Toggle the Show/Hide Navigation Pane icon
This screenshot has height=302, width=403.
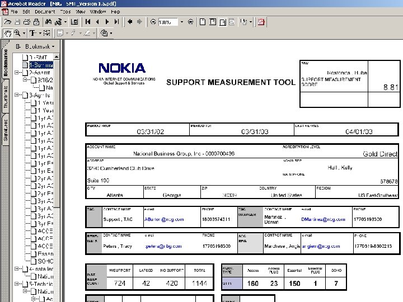click(x=74, y=22)
